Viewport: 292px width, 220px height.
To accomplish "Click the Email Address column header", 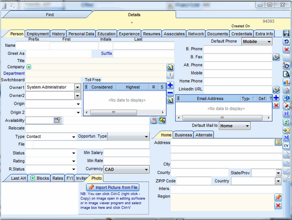I will click(210, 99).
